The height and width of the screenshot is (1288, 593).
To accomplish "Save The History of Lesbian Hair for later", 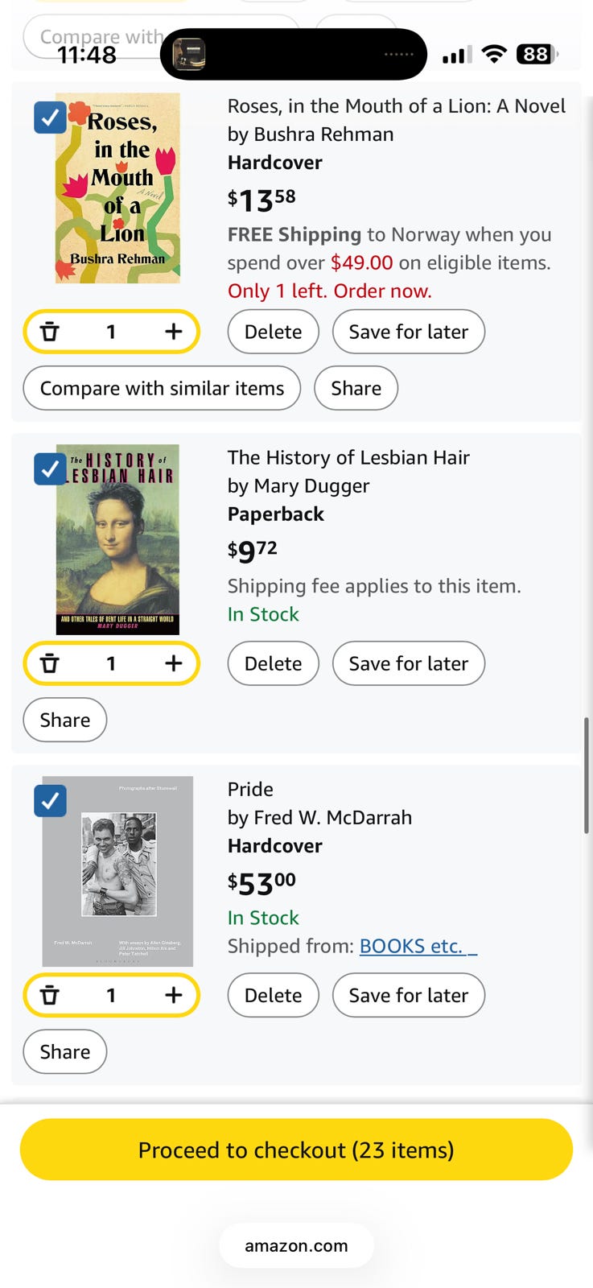I will point(409,663).
